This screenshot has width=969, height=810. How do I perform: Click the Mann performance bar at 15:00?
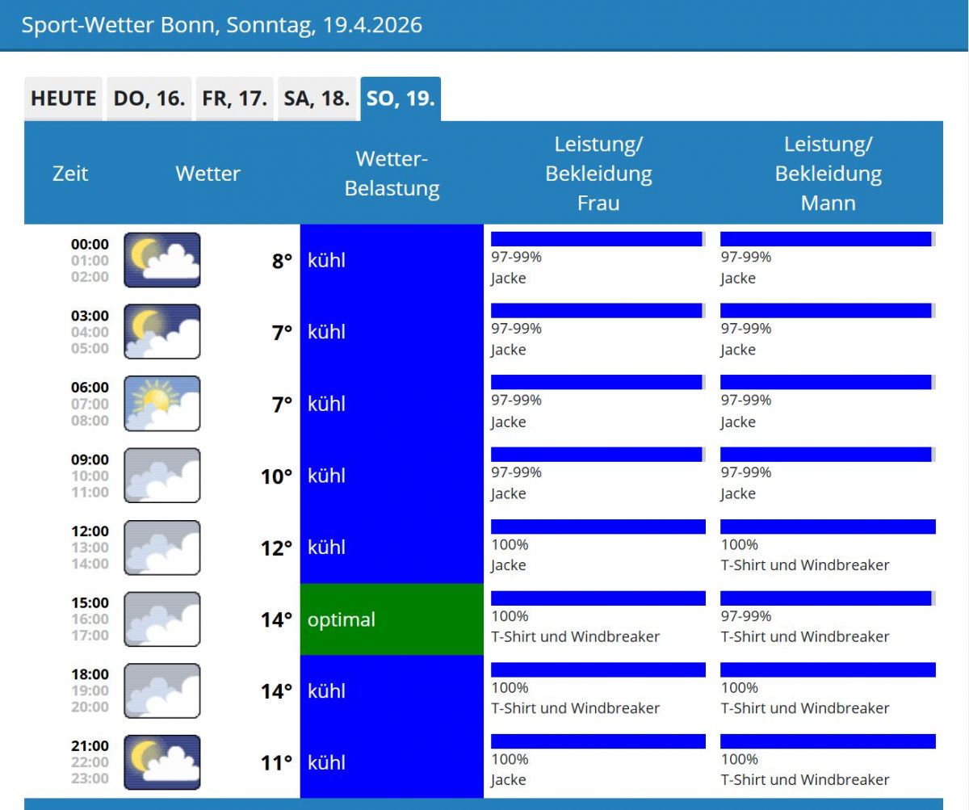[827, 598]
